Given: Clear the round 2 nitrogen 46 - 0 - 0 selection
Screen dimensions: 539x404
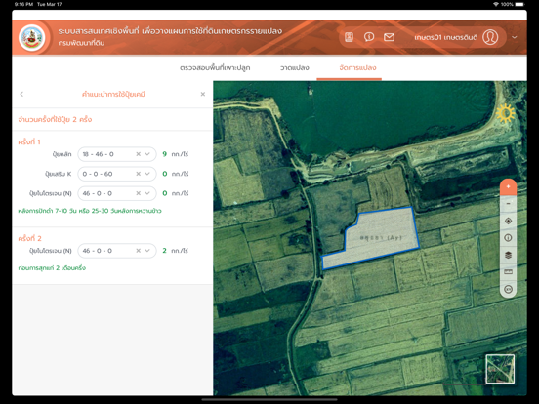Looking at the screenshot, I should tap(139, 251).
